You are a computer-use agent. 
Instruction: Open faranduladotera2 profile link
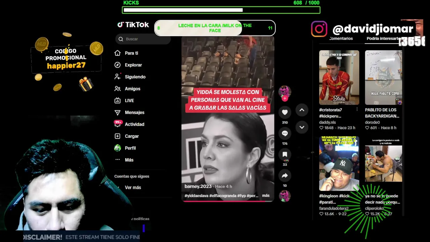tap(334, 208)
